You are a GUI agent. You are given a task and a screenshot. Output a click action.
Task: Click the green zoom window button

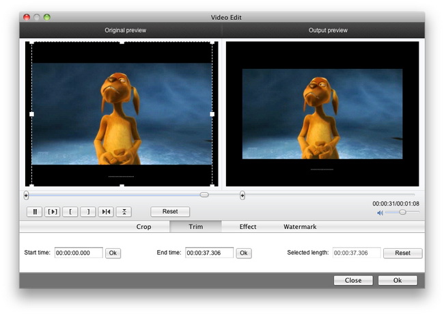point(47,17)
